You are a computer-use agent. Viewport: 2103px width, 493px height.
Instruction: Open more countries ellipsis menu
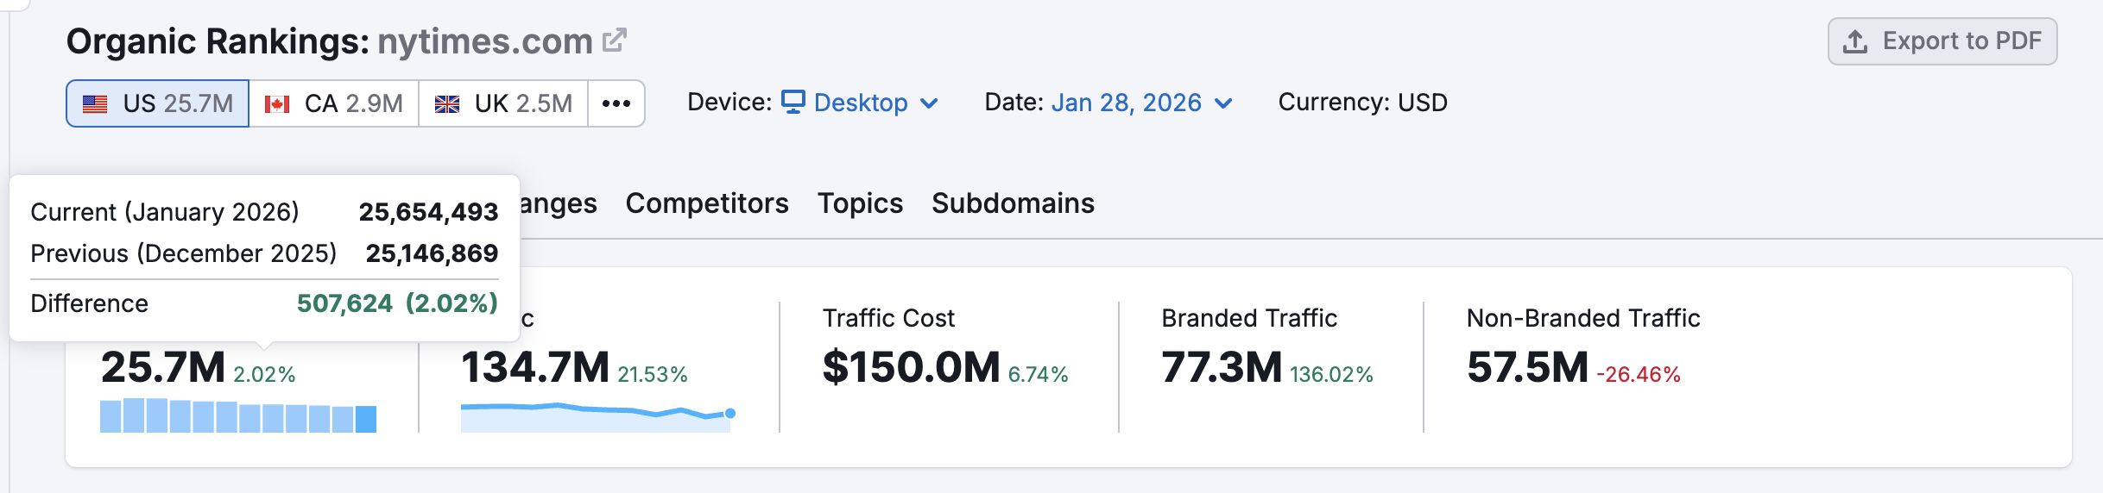coord(616,103)
